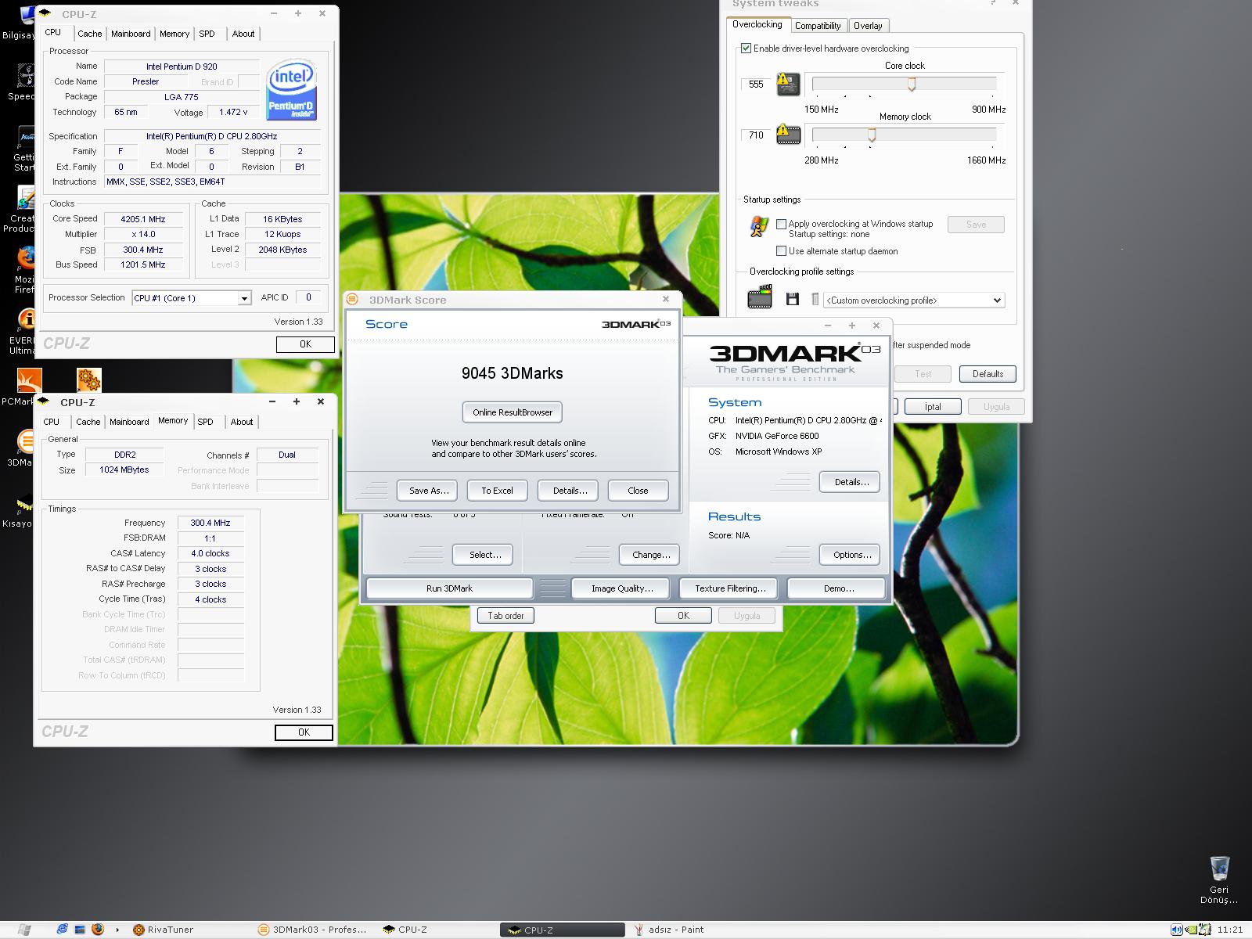Click the taskbar clock showing 11:21
The image size is (1252, 939).
coord(1230,930)
